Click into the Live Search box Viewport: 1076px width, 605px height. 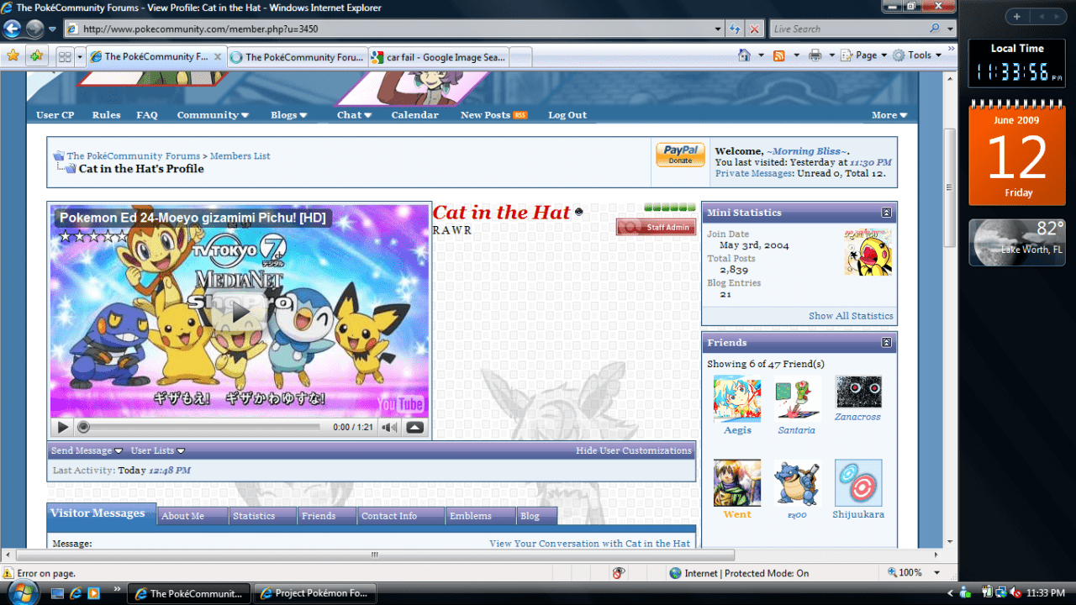click(847, 29)
